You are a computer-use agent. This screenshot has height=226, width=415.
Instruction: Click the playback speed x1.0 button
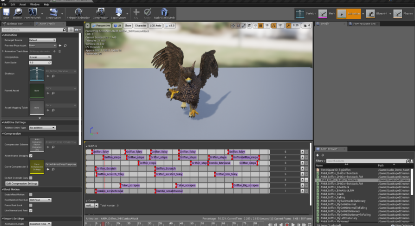[x=169, y=25]
